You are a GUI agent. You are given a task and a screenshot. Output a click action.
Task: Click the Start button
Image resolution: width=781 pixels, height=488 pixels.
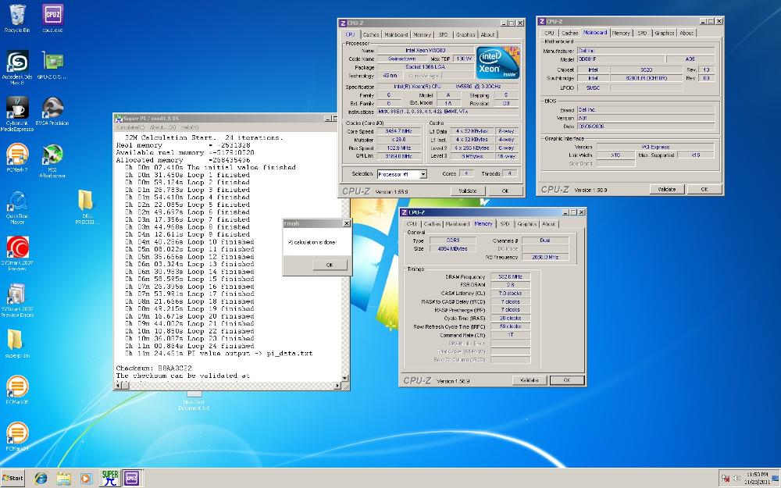point(13,478)
